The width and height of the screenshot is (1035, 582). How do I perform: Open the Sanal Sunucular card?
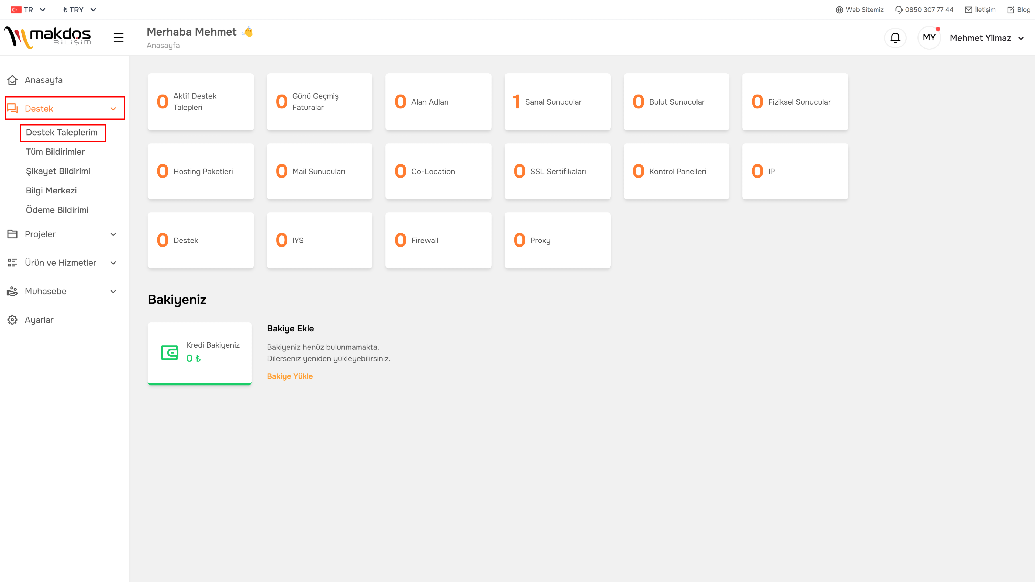[557, 102]
